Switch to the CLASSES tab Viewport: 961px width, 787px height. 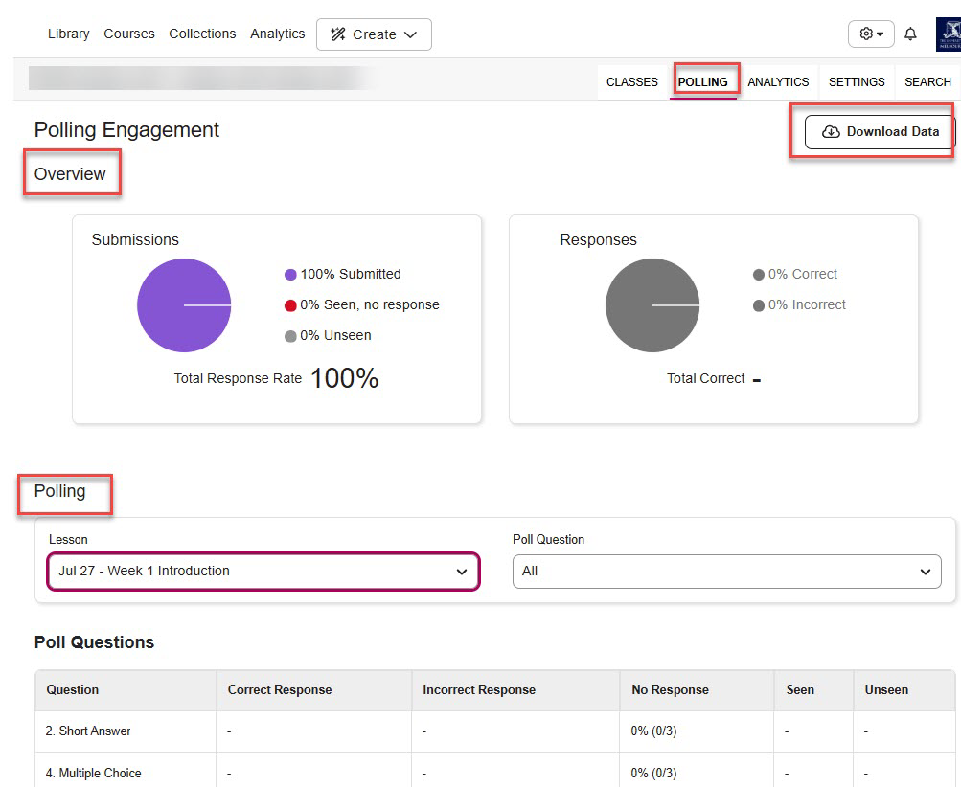(631, 82)
